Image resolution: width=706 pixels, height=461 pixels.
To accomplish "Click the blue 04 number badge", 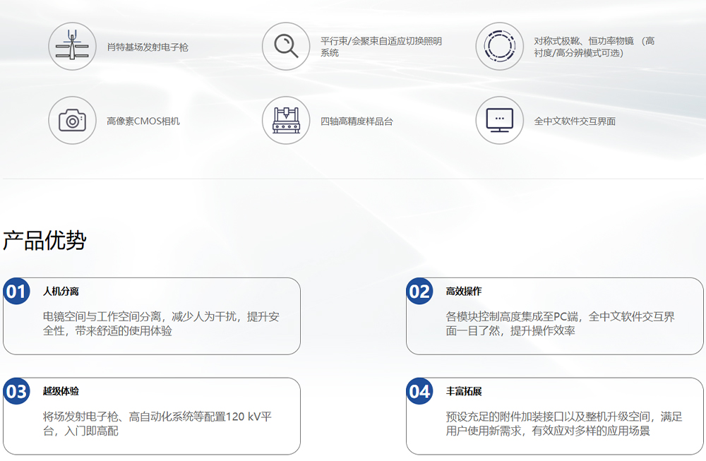I will tap(419, 392).
